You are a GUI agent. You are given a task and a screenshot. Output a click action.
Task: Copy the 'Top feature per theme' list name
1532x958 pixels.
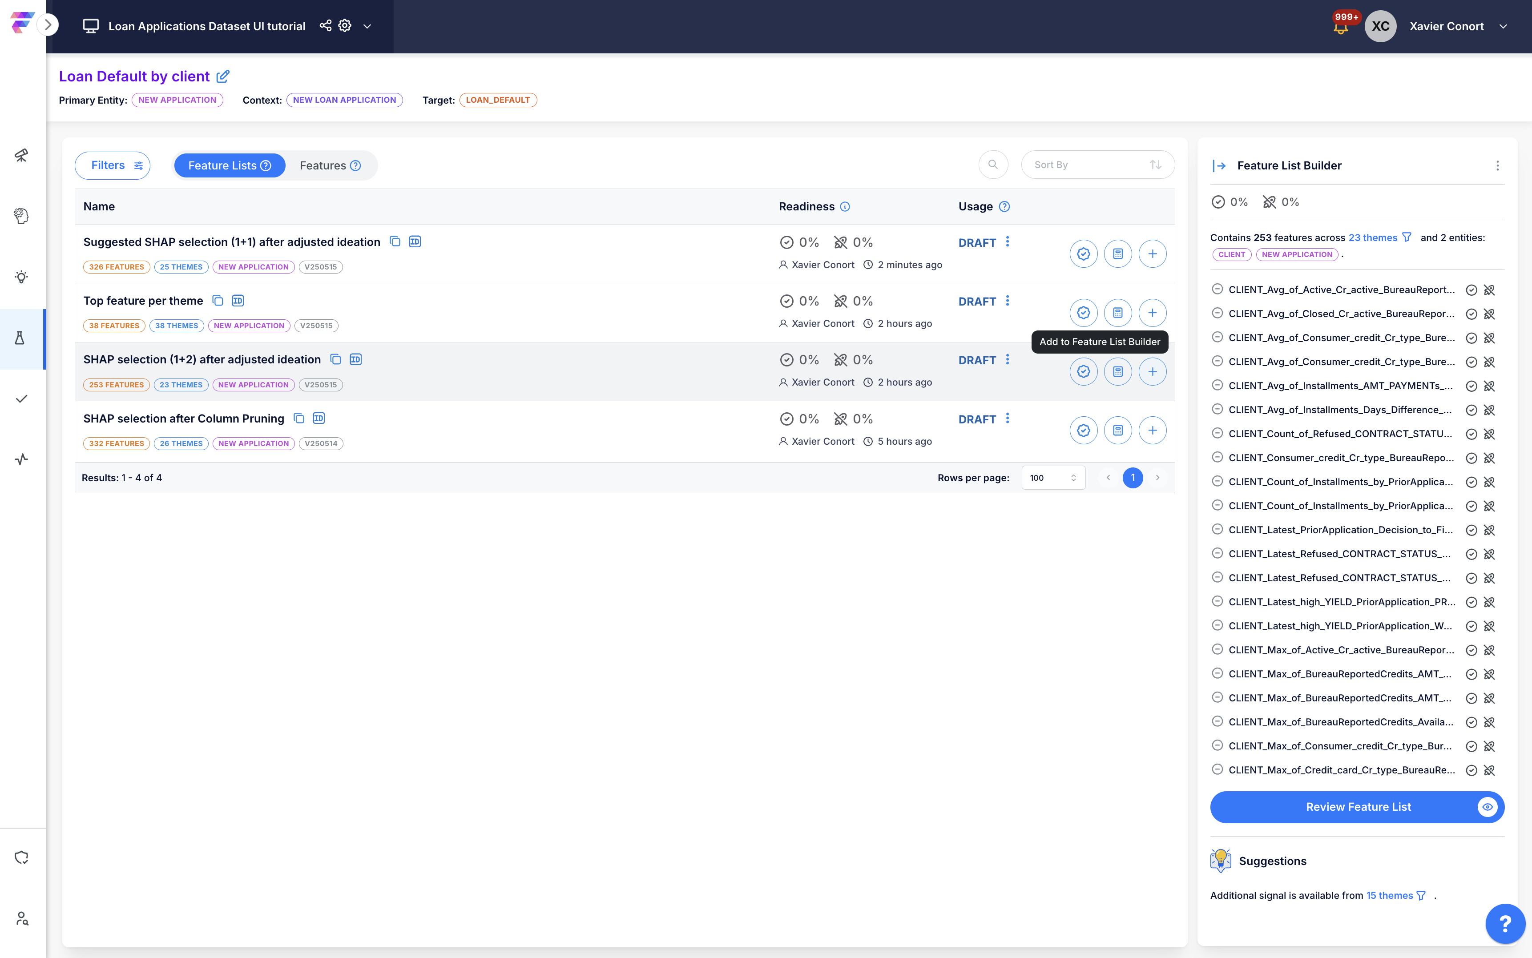click(218, 300)
